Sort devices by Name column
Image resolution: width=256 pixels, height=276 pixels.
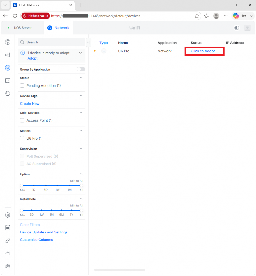pos(123,43)
